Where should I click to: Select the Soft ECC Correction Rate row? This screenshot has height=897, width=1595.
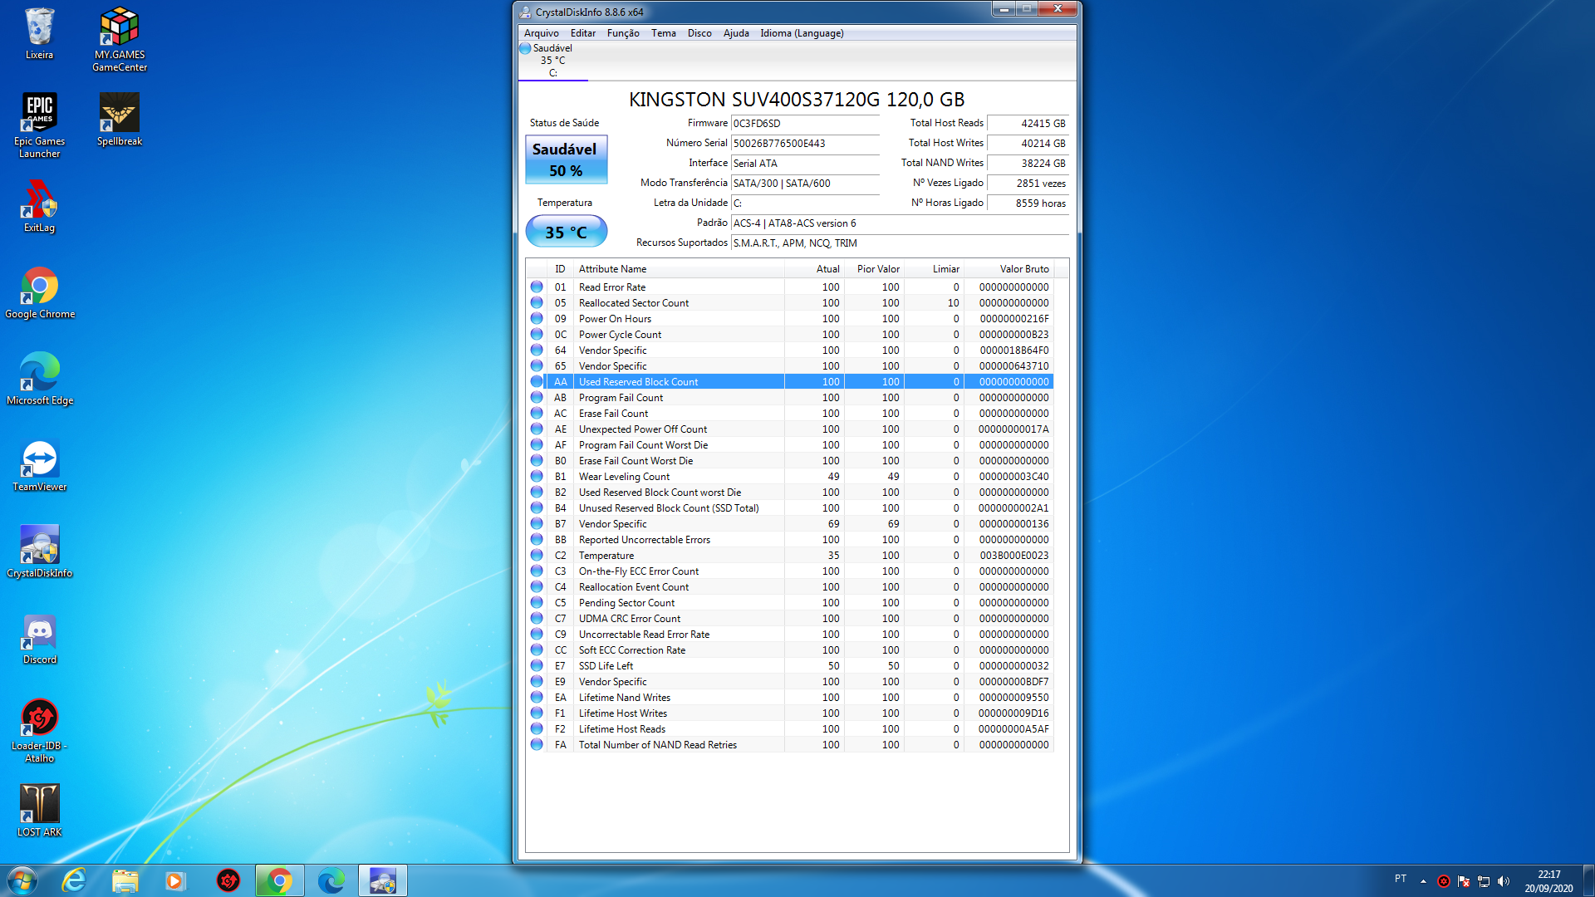pos(789,650)
